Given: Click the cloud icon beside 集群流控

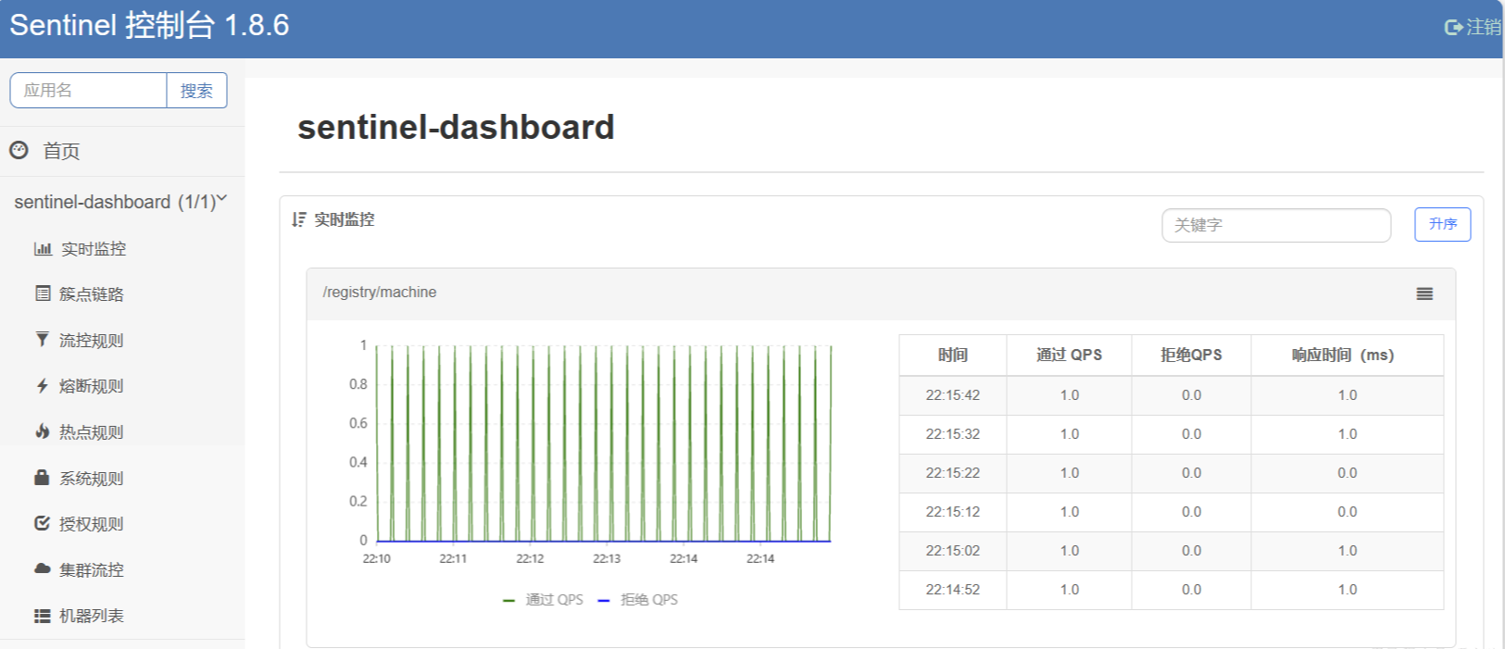Looking at the screenshot, I should tap(43, 568).
